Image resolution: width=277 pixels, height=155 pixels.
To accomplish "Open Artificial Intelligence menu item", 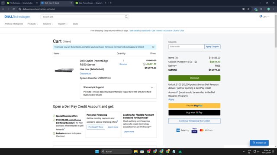I will point(14,24).
